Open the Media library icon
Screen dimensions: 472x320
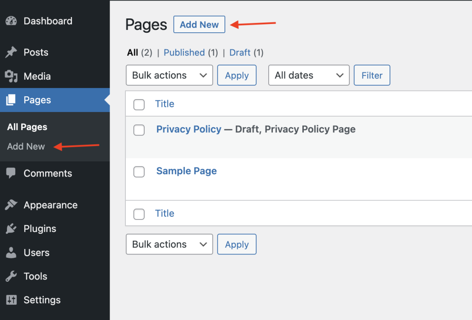[x=10, y=76]
